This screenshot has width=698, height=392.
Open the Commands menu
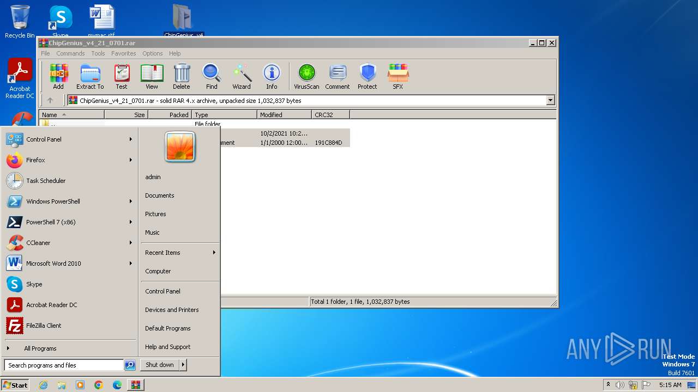pyautogui.click(x=70, y=53)
